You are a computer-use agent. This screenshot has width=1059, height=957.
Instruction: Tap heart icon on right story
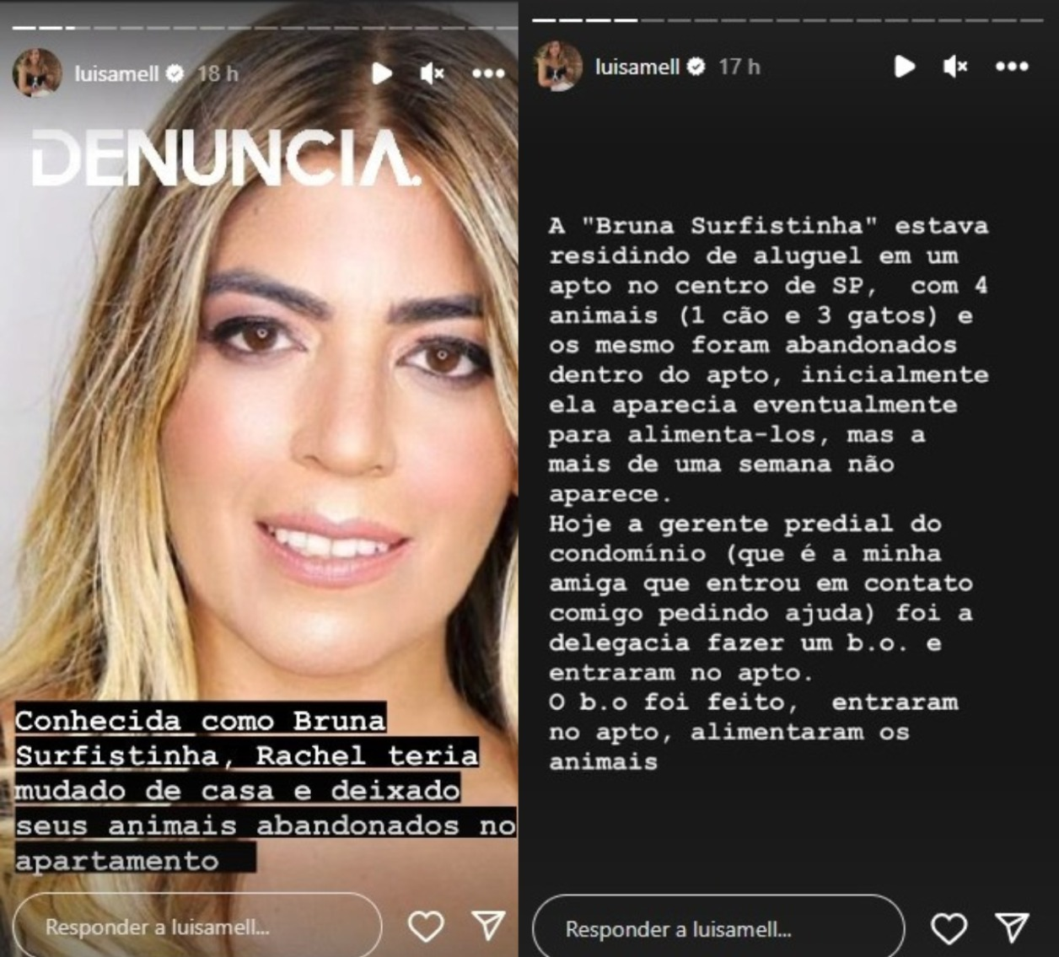click(x=949, y=928)
